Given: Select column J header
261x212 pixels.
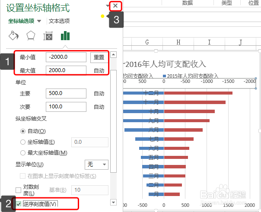Looking at the screenshot, I should (240, 42).
